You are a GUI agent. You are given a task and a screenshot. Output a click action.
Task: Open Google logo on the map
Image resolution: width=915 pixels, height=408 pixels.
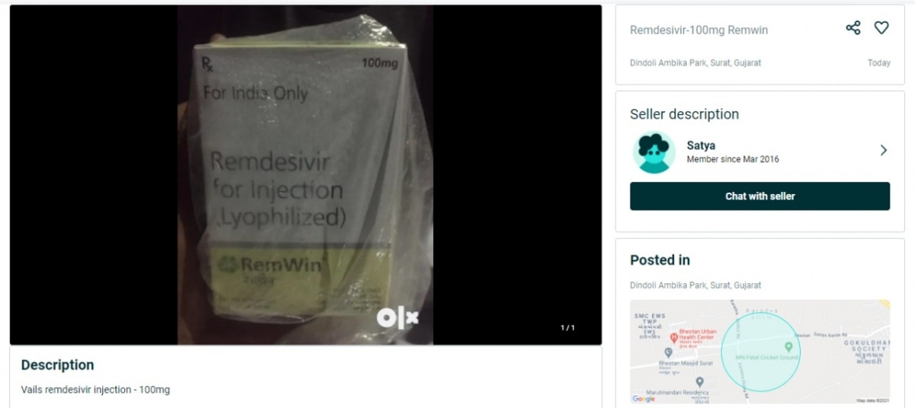(644, 399)
